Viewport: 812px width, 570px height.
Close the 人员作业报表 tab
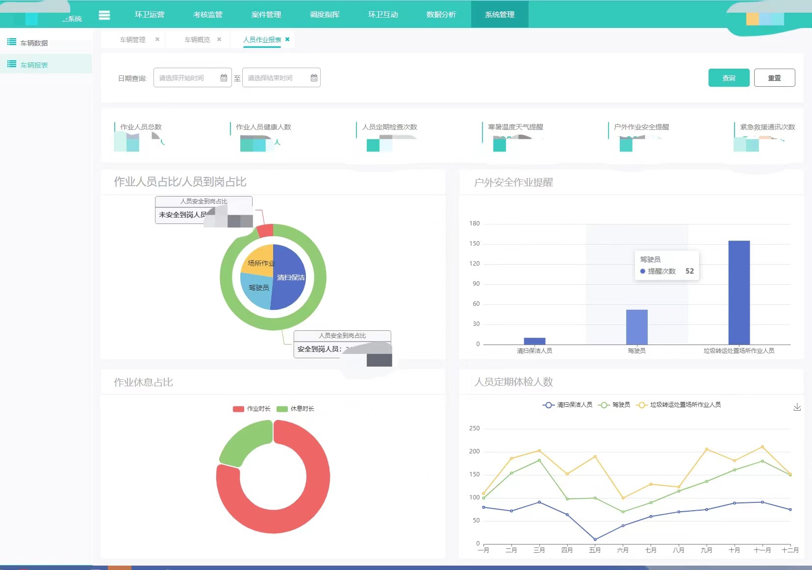[x=287, y=39]
